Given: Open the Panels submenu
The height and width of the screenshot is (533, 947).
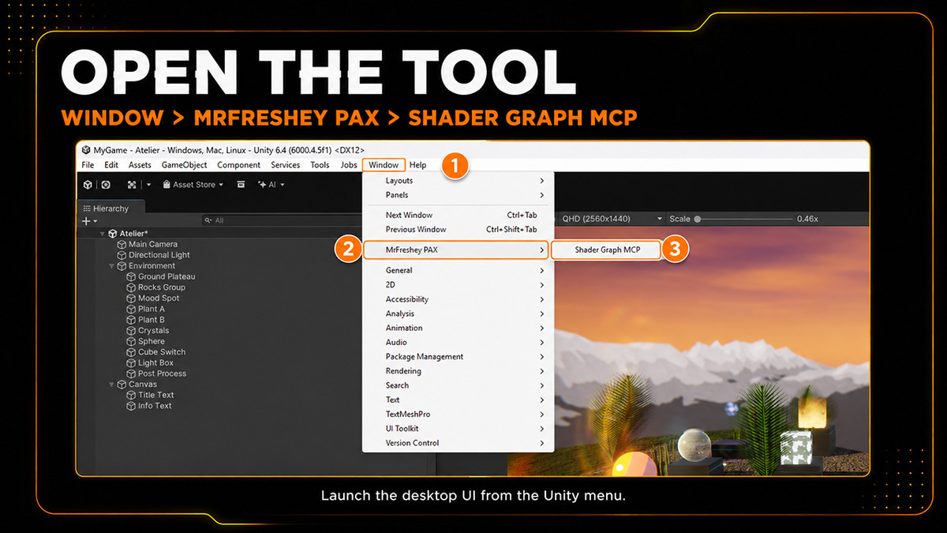Looking at the screenshot, I should point(458,195).
